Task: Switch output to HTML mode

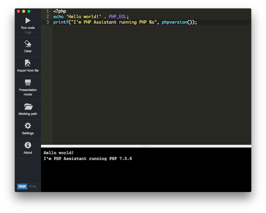Action: tap(32, 186)
